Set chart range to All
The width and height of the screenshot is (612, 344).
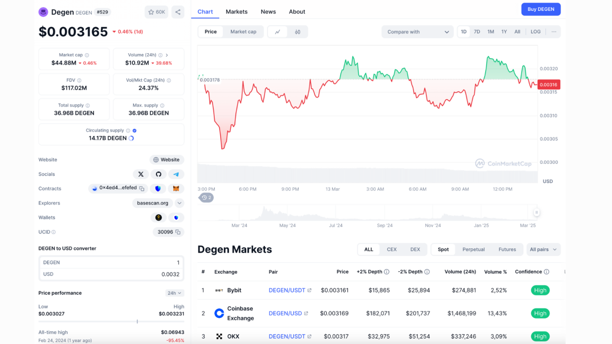517,32
